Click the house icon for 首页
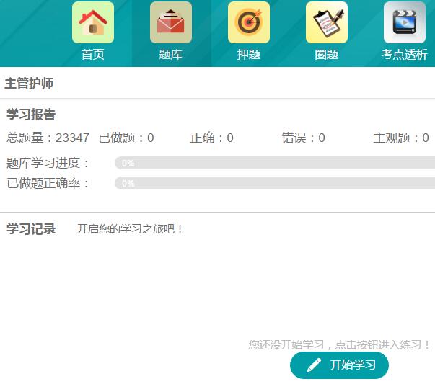 click(x=93, y=22)
